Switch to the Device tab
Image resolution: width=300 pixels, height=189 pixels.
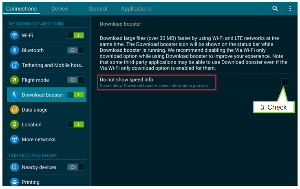[60, 9]
